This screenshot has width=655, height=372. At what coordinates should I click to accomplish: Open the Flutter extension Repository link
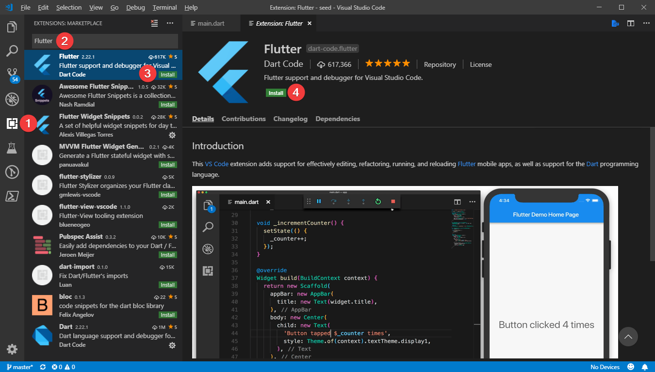440,64
